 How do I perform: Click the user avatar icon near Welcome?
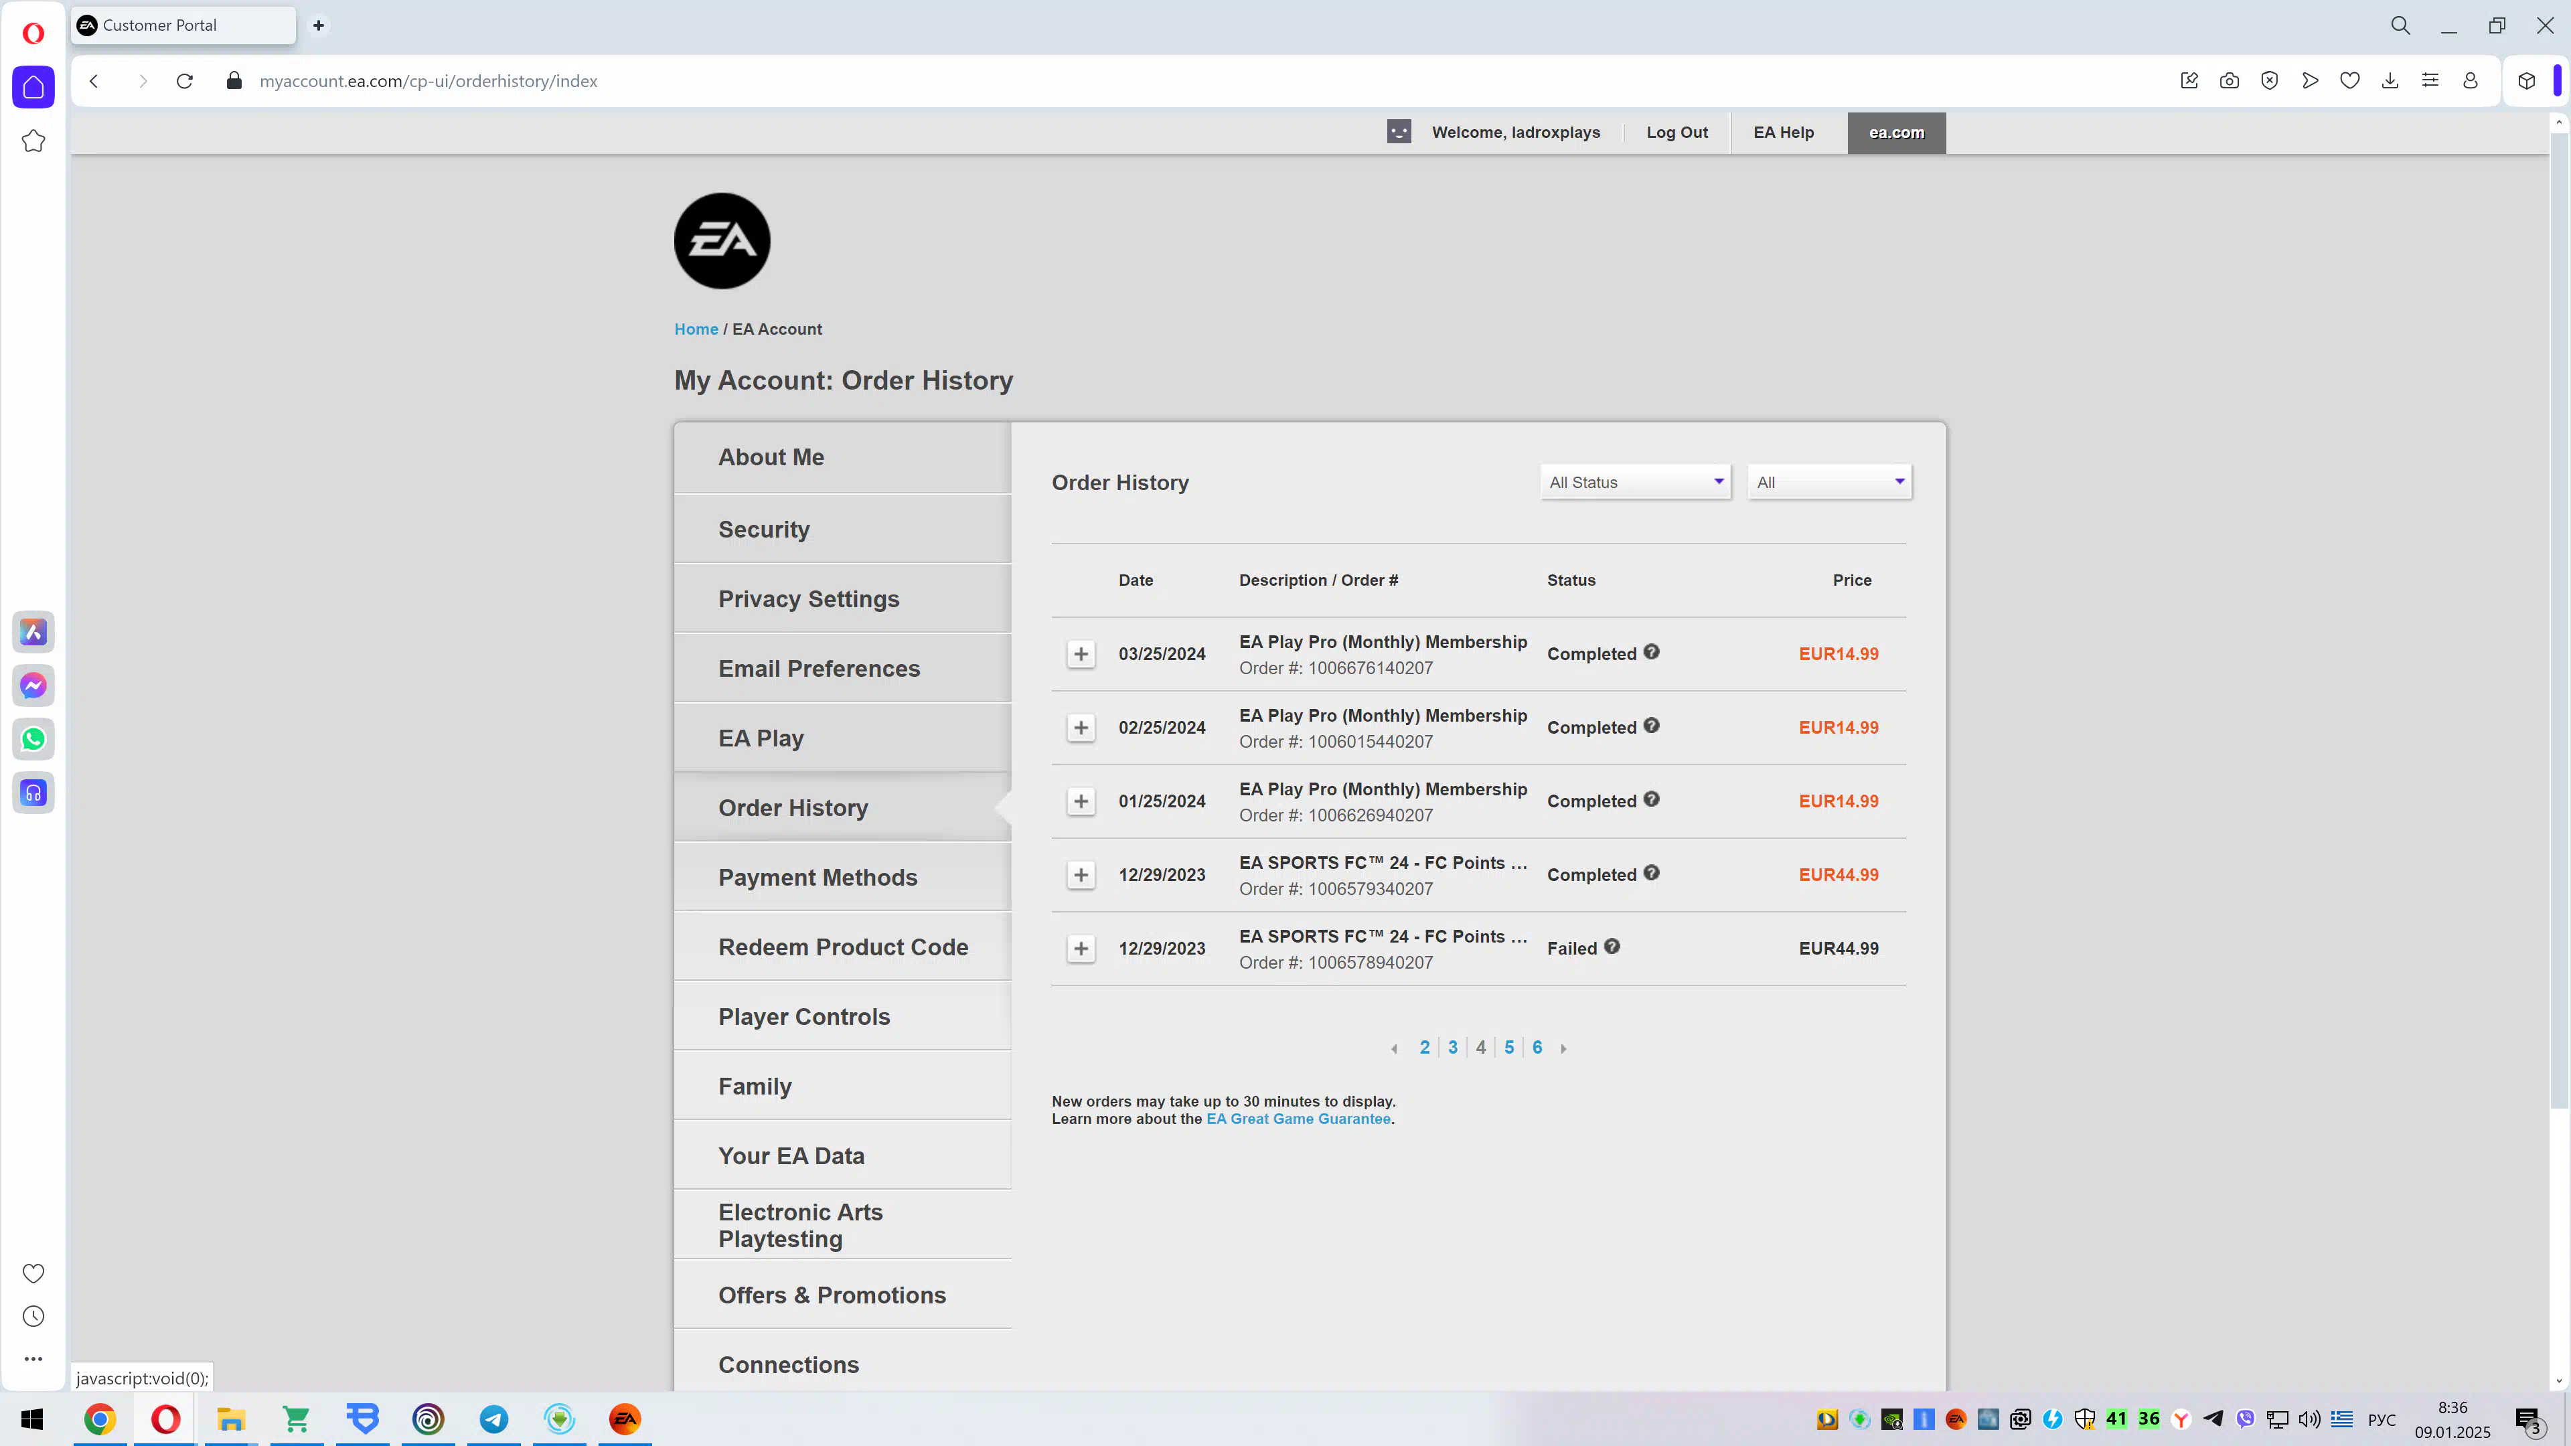(x=1399, y=132)
